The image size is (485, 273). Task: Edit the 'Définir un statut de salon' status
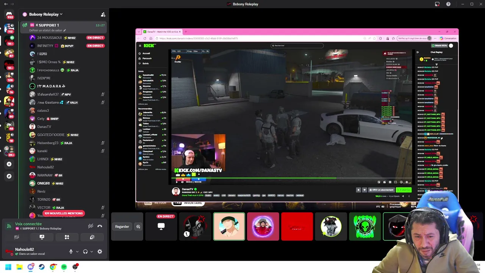tap(48, 30)
